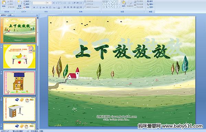Click the New Slide icon
Image resolution: width=206 pixels, height=132 pixels.
20,3
